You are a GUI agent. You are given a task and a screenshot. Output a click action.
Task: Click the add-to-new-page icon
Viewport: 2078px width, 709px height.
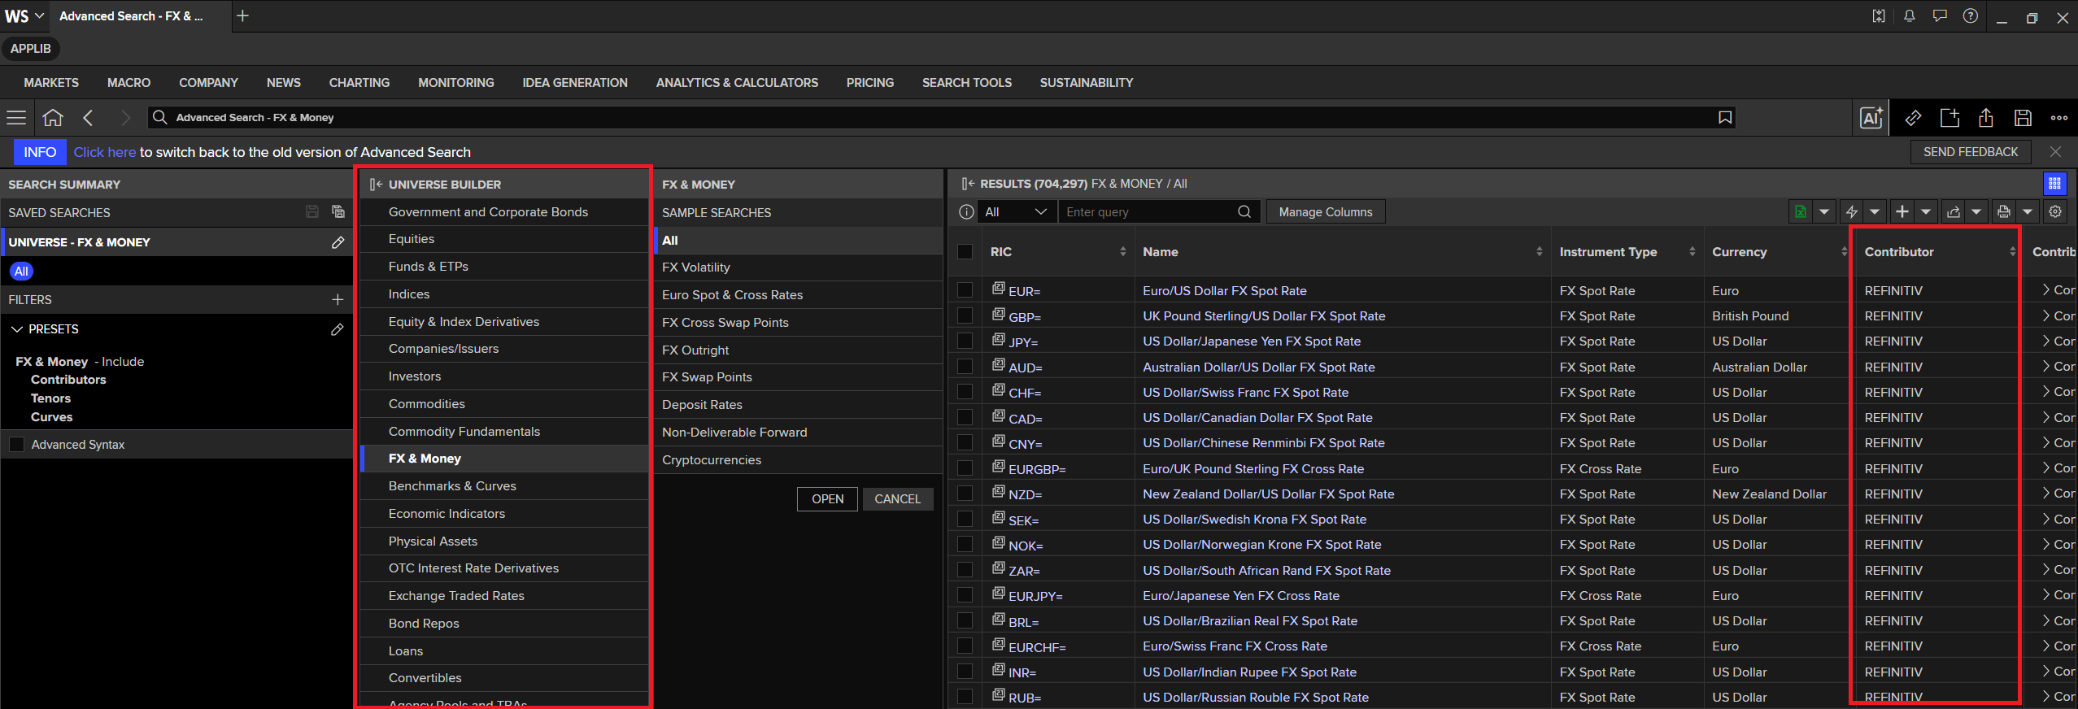coord(1949,118)
